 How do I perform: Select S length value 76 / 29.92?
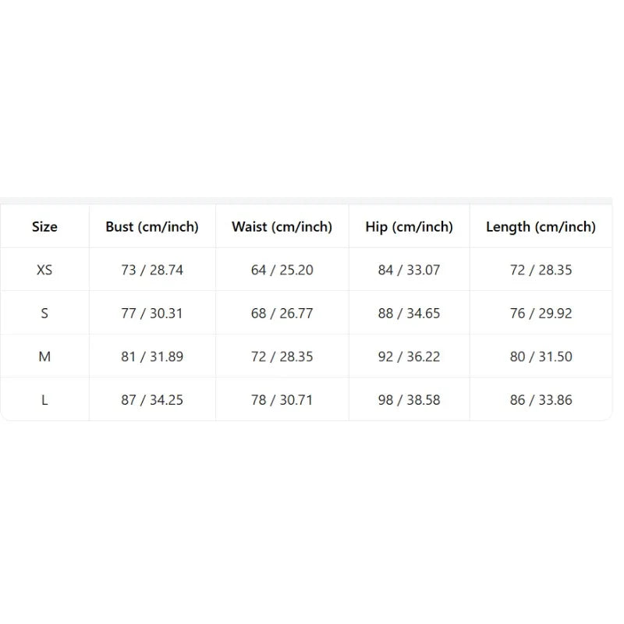[541, 314]
